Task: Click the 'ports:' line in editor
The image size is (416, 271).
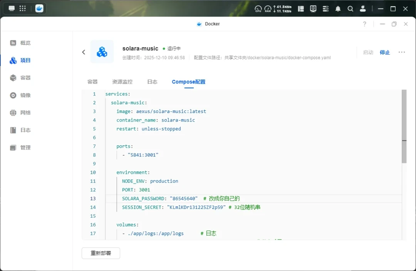Action: pyautogui.click(x=124, y=146)
